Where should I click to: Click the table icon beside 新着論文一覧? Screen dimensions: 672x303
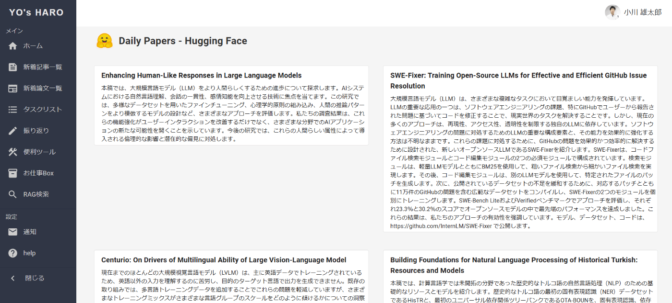(13, 89)
